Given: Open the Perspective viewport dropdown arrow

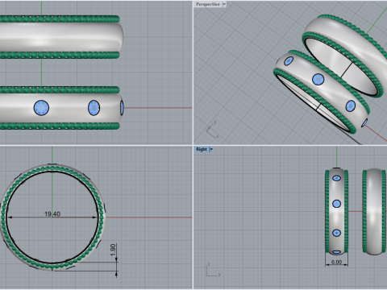Looking at the screenshot, I should [x=224, y=4].
